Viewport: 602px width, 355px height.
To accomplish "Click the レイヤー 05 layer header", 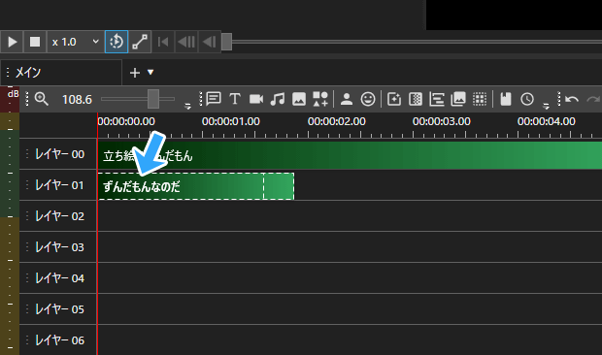I will [57, 309].
